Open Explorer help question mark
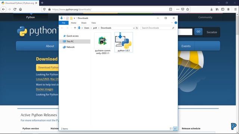Viewport: 239px width, 134px height. tap(176, 23)
